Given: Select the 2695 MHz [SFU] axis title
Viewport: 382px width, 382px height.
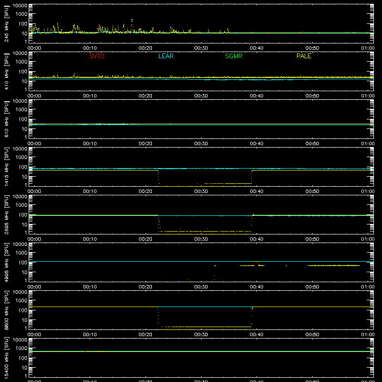Looking at the screenshot, I should 7,214.
